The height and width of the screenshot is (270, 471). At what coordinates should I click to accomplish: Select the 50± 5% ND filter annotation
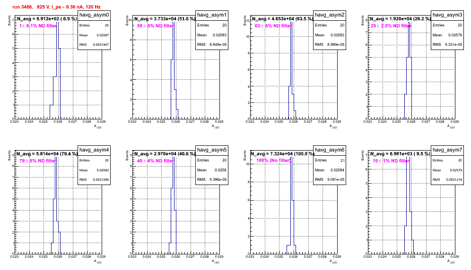click(155, 26)
